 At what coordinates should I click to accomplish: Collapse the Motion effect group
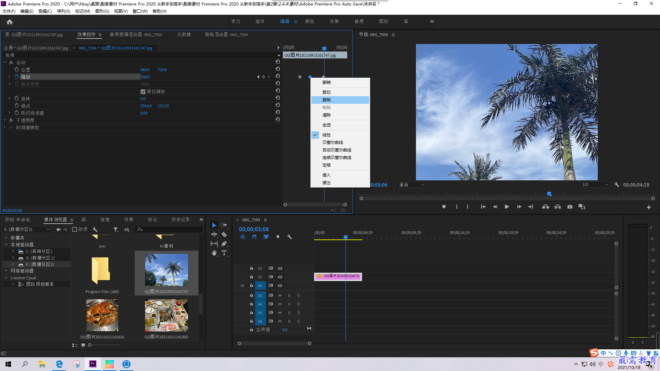pos(5,62)
